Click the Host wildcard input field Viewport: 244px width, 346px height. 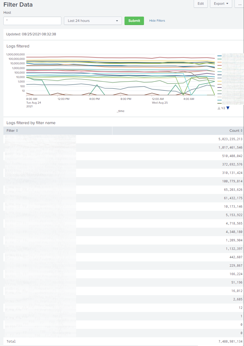[x=32, y=21]
